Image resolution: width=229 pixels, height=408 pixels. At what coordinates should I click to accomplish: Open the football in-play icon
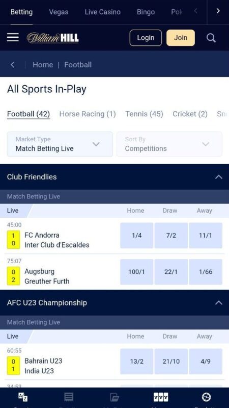pyautogui.click(x=207, y=397)
